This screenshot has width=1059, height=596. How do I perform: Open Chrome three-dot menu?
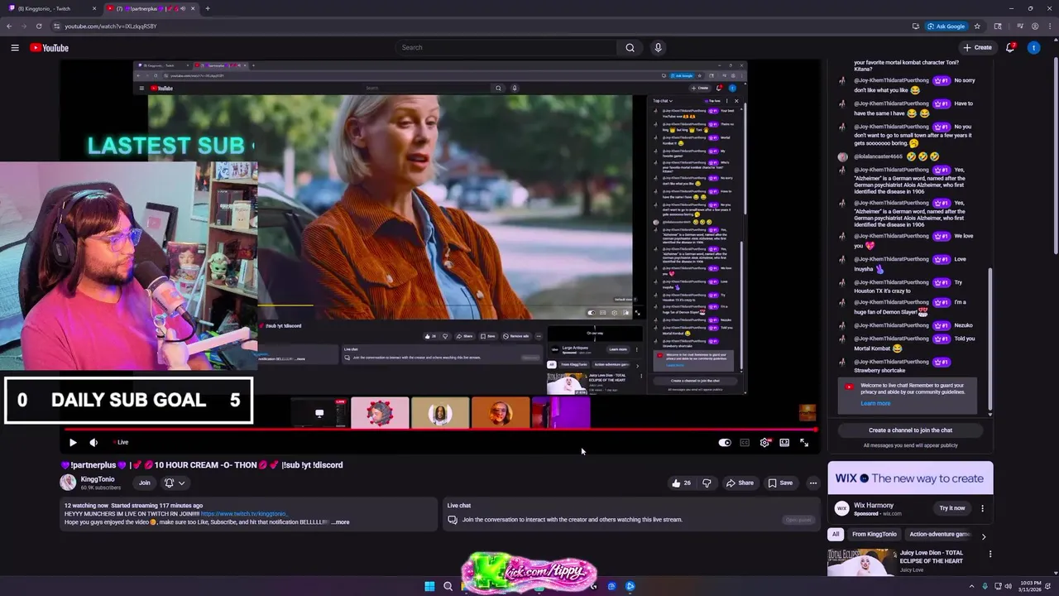pos(1049,26)
